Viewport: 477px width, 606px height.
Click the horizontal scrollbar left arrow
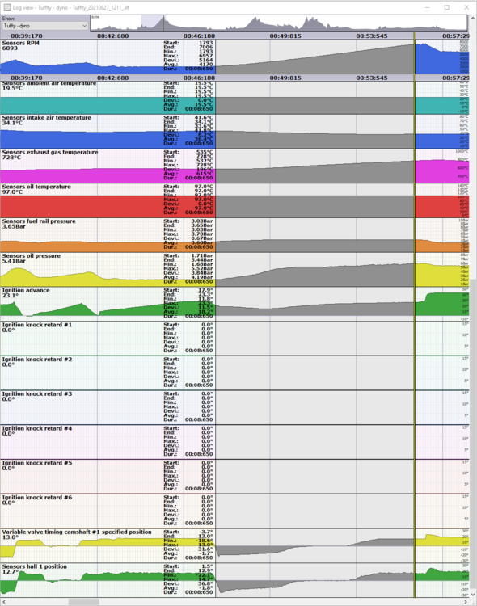[x=4, y=602]
